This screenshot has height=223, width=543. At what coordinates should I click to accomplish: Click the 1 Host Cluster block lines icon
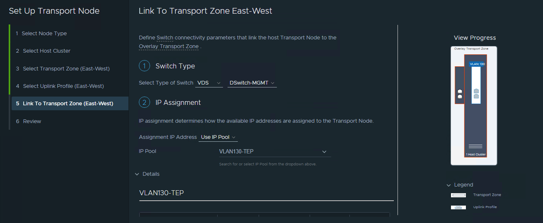point(475,146)
